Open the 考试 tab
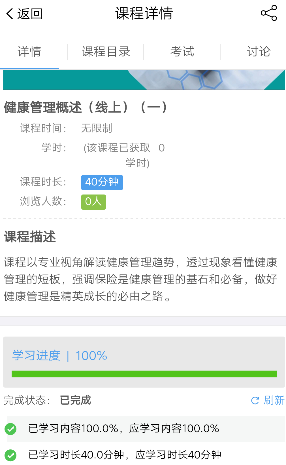 click(x=182, y=52)
